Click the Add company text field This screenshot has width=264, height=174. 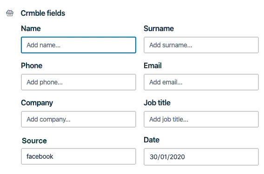79,119
